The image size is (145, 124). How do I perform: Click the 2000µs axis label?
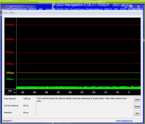tap(10, 64)
